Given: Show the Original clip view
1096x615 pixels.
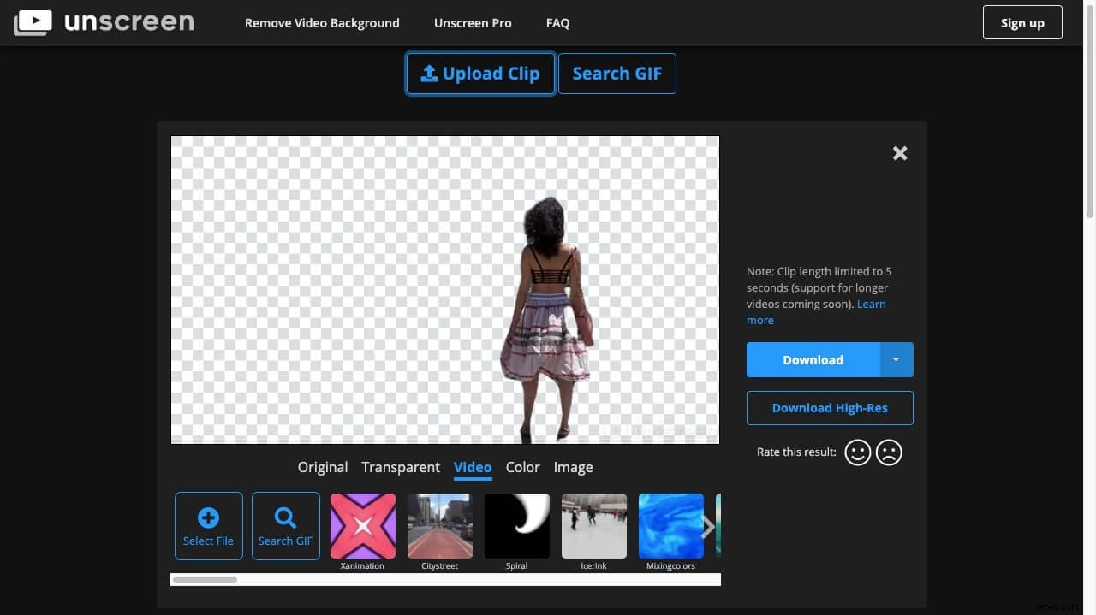Looking at the screenshot, I should click(x=322, y=467).
